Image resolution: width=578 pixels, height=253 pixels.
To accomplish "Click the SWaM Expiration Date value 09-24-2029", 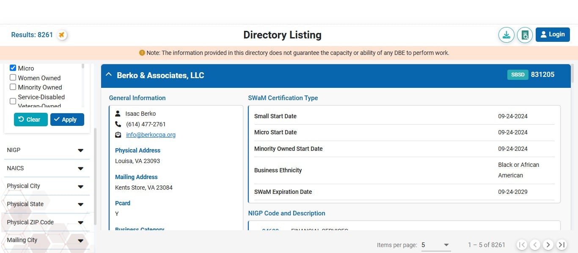I will point(513,192).
